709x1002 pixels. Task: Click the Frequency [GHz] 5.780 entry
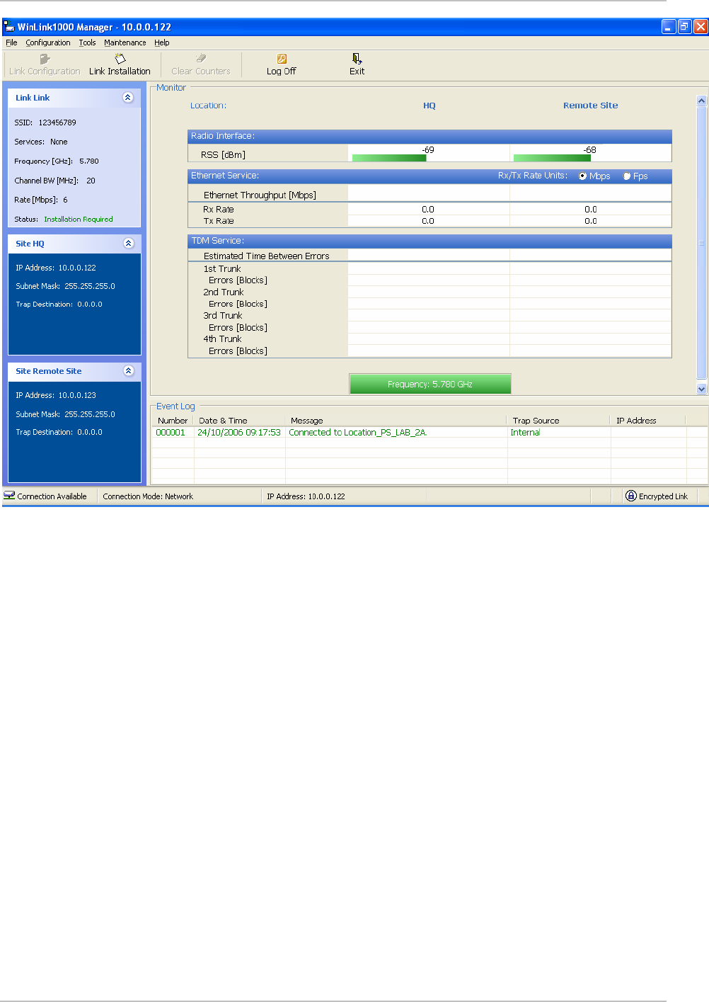[57, 161]
